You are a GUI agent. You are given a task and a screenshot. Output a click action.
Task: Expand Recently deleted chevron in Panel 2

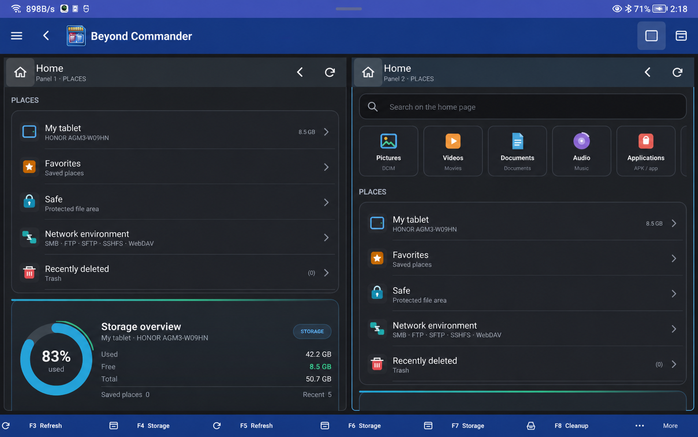coord(674,364)
